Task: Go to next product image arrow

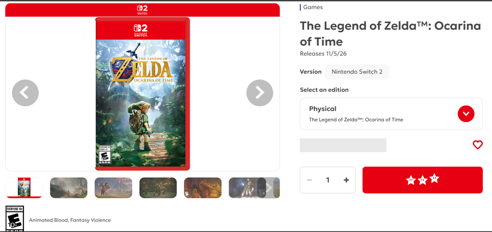Action: [x=259, y=93]
